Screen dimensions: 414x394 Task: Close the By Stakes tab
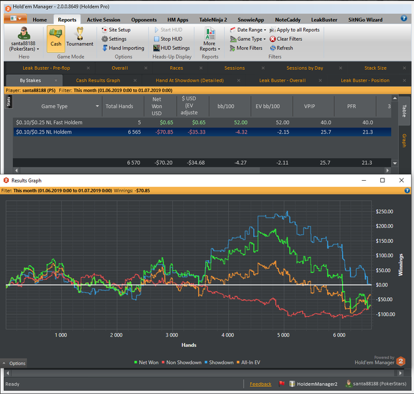point(56,80)
